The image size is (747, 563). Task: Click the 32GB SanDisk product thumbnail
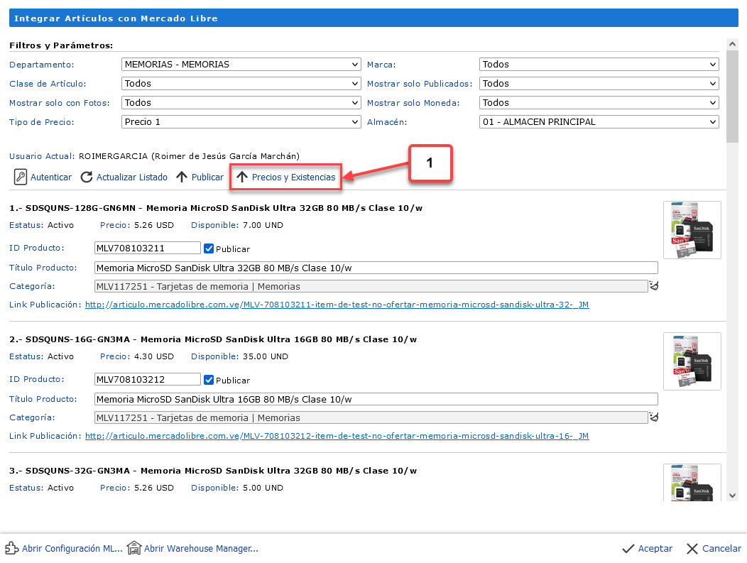(692, 230)
